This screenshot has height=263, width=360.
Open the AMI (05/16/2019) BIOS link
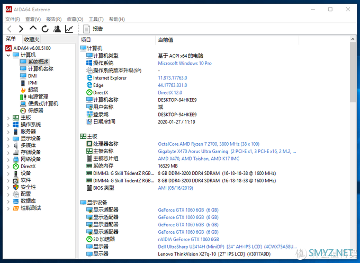[x=176, y=188]
